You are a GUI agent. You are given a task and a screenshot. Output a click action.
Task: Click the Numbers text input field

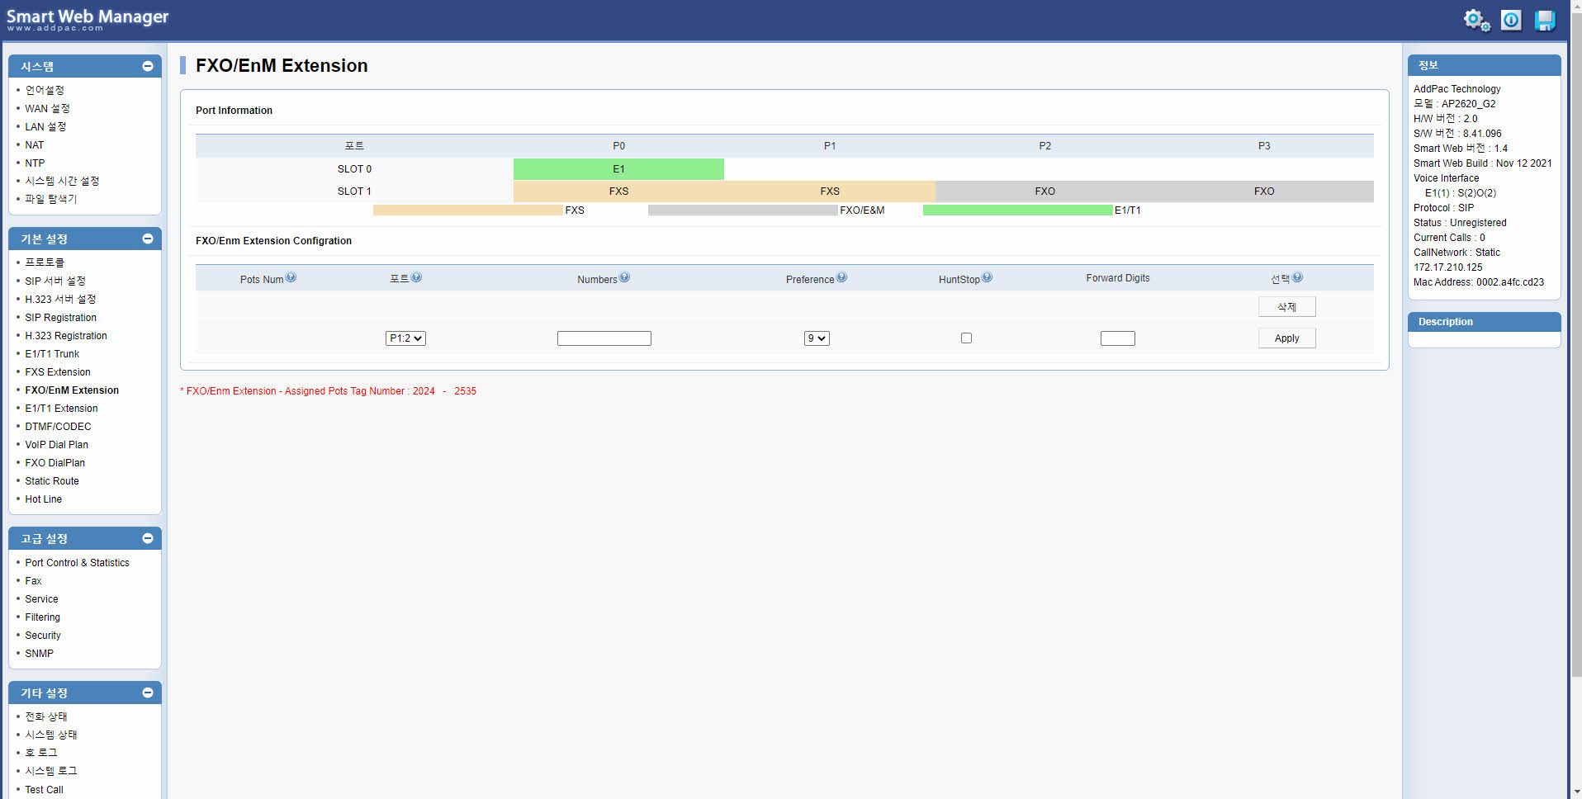click(604, 338)
